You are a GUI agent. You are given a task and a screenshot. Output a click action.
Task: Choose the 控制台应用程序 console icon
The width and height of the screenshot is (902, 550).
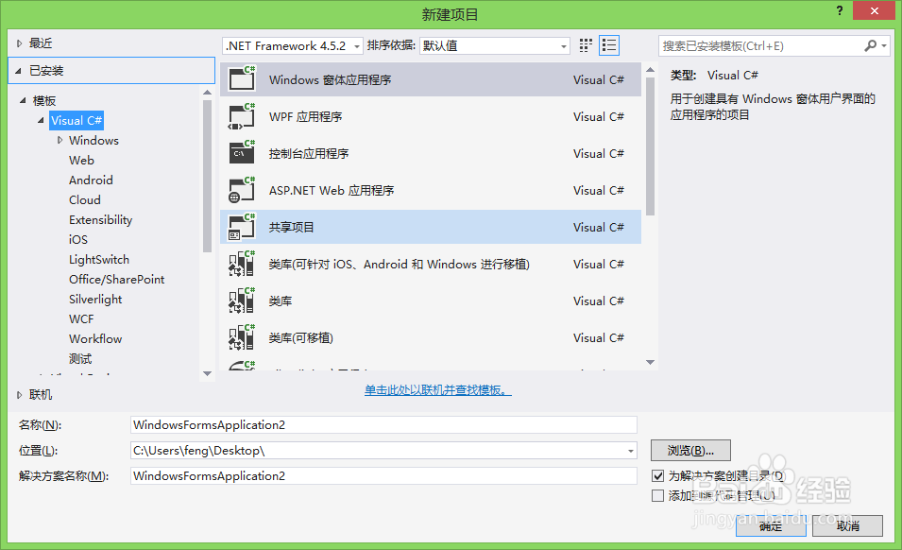(x=242, y=153)
